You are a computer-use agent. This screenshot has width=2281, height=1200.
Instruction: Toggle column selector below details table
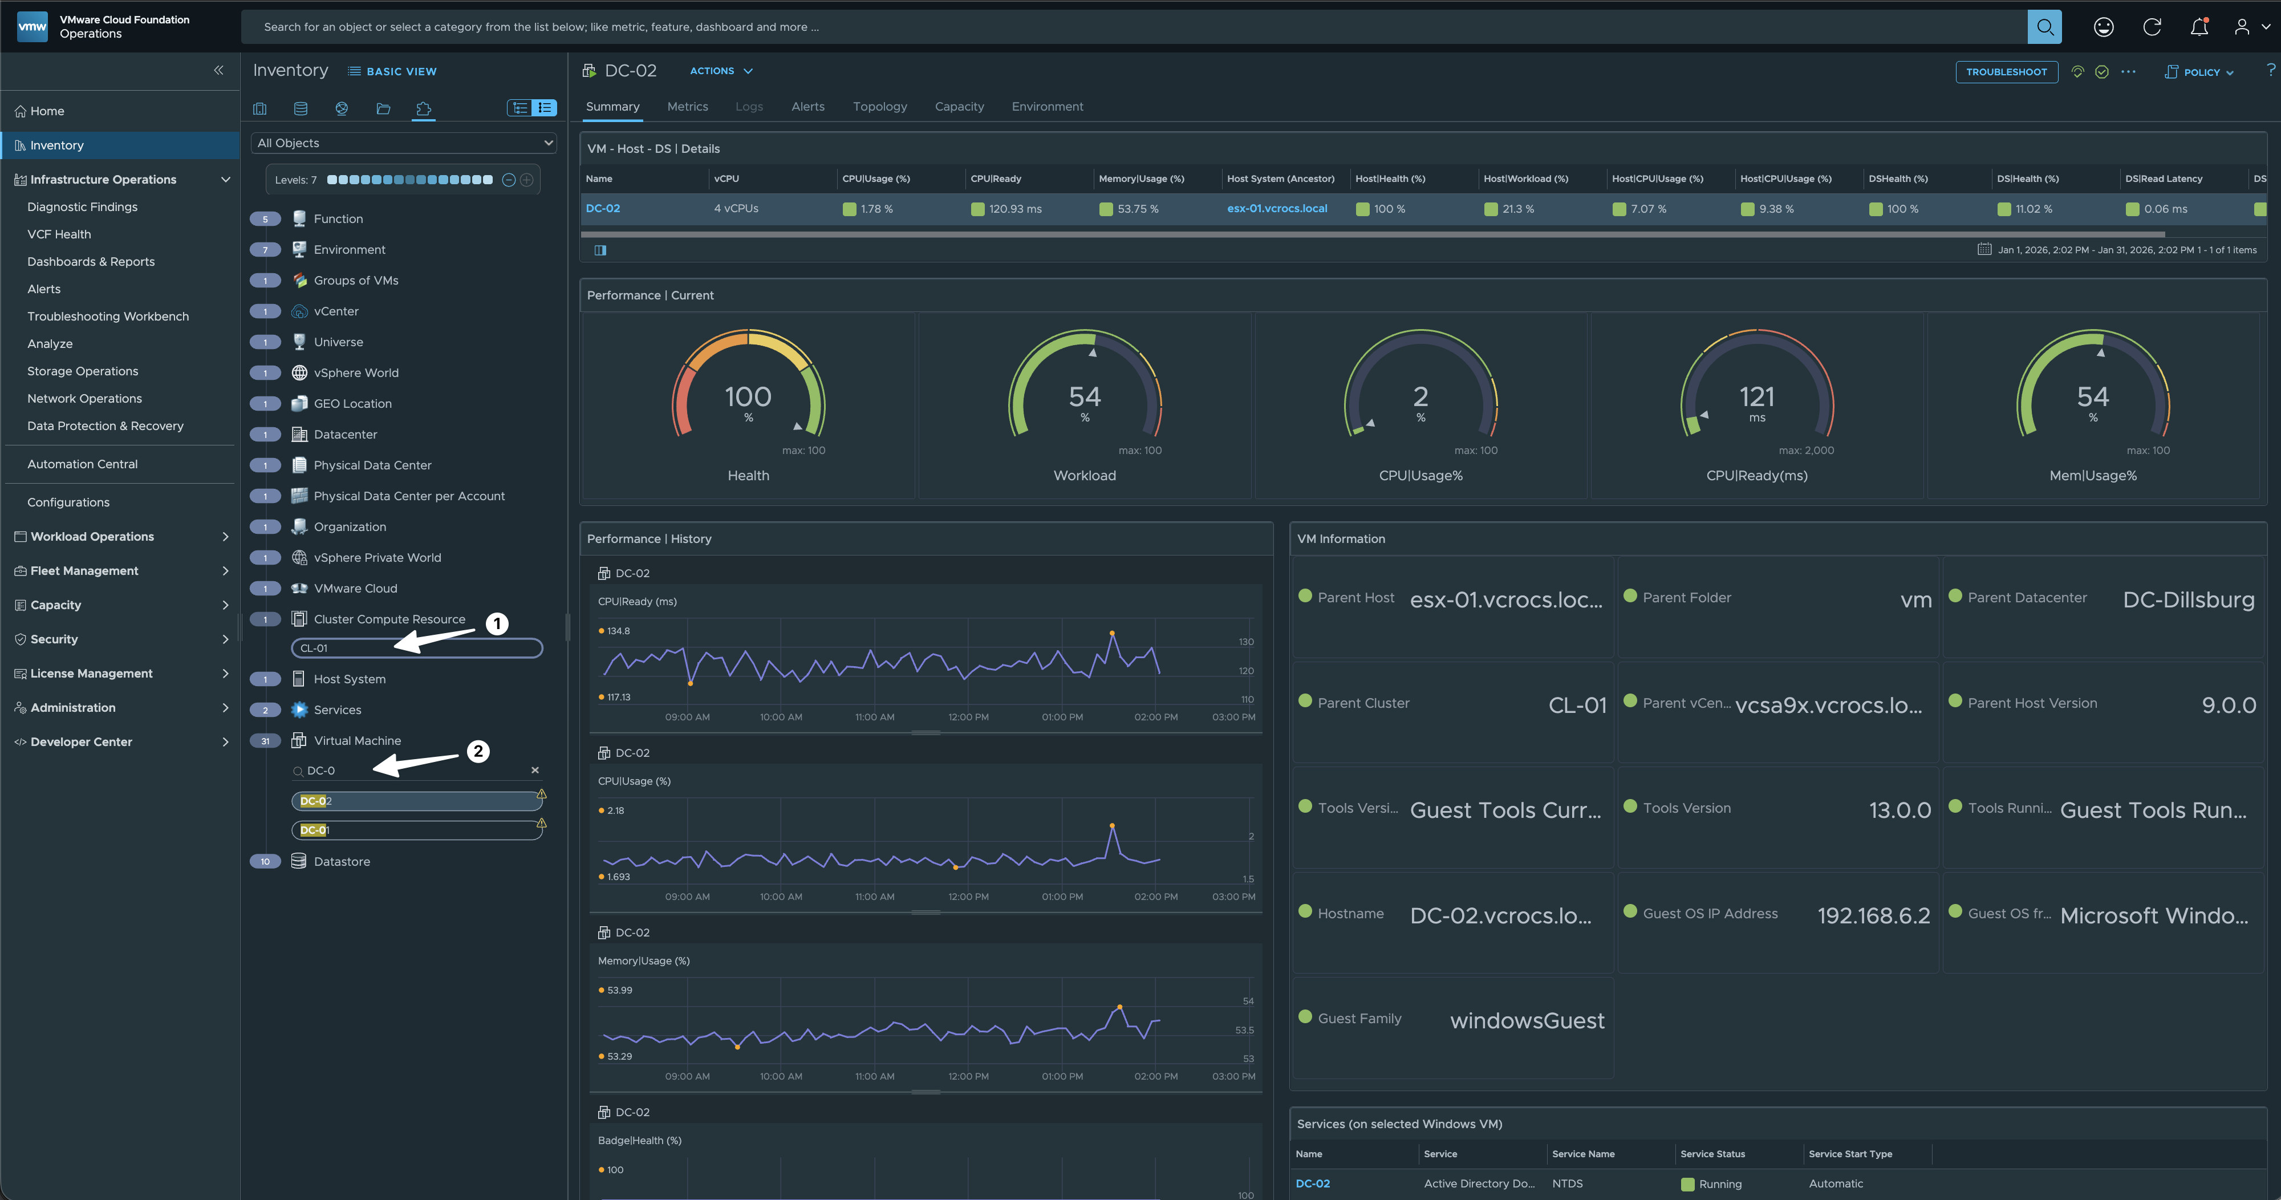[600, 250]
